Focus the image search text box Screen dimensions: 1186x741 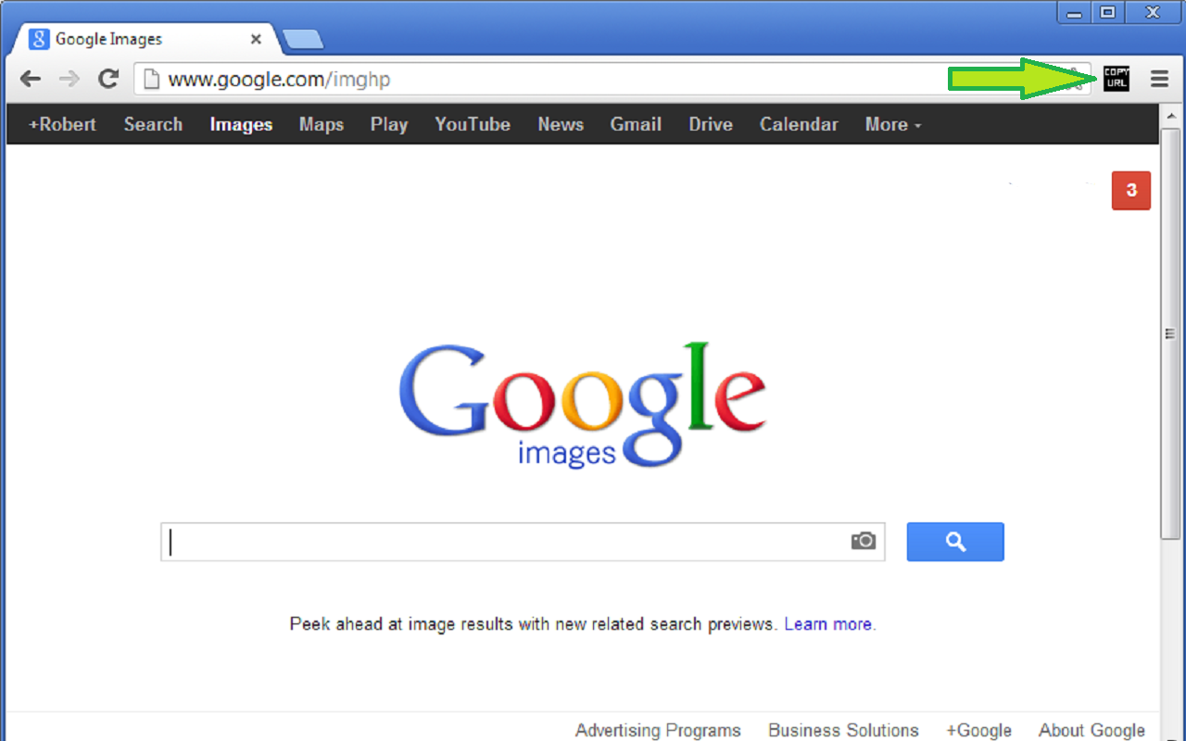523,542
